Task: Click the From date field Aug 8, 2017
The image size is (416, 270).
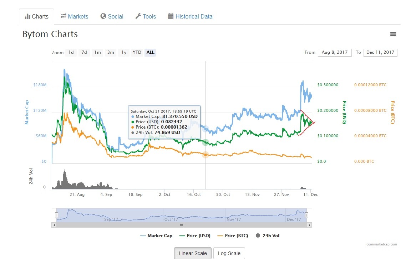Action: (x=335, y=52)
